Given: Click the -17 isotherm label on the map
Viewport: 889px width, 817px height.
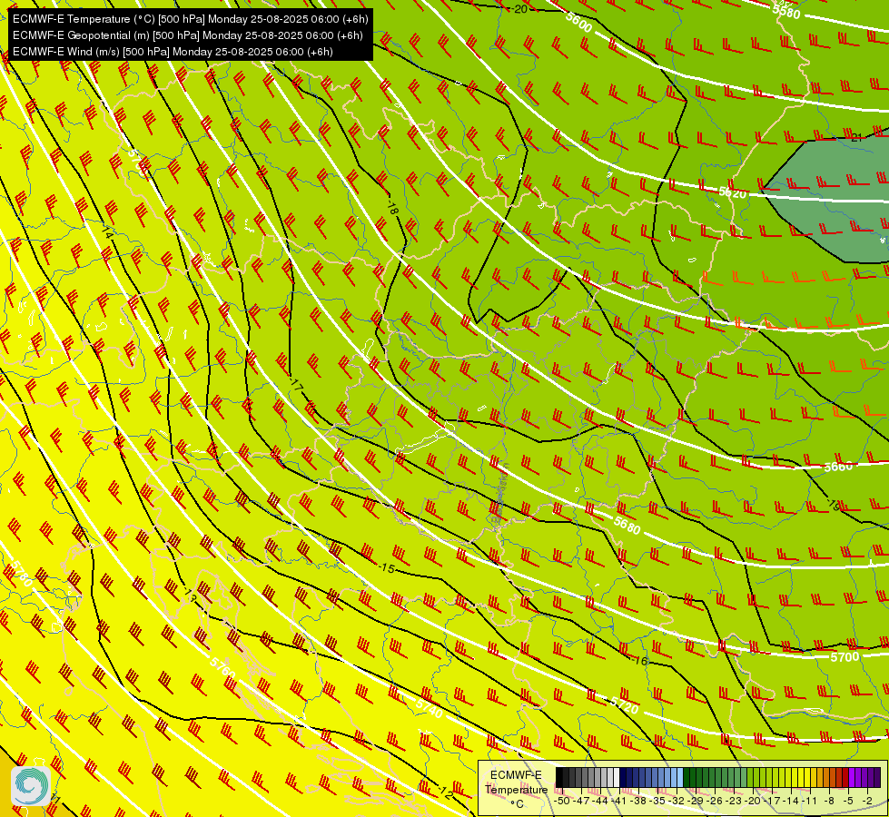Looking at the screenshot, I should 295,384.
